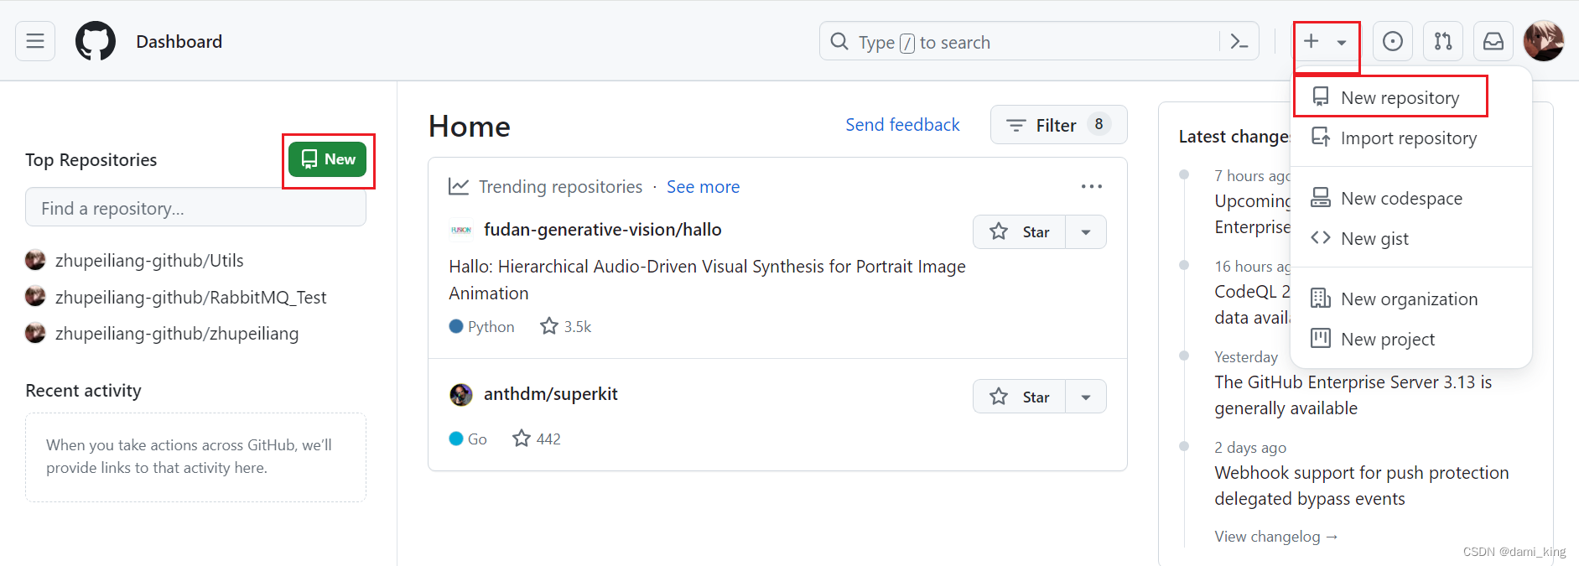Open the Notifications inbox icon
This screenshot has height=566, width=1579.
[x=1493, y=41]
